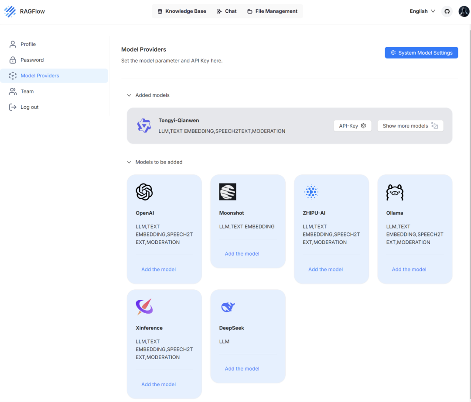Add the model for Moonshot
Screen dimensions: 471x402
242,254
